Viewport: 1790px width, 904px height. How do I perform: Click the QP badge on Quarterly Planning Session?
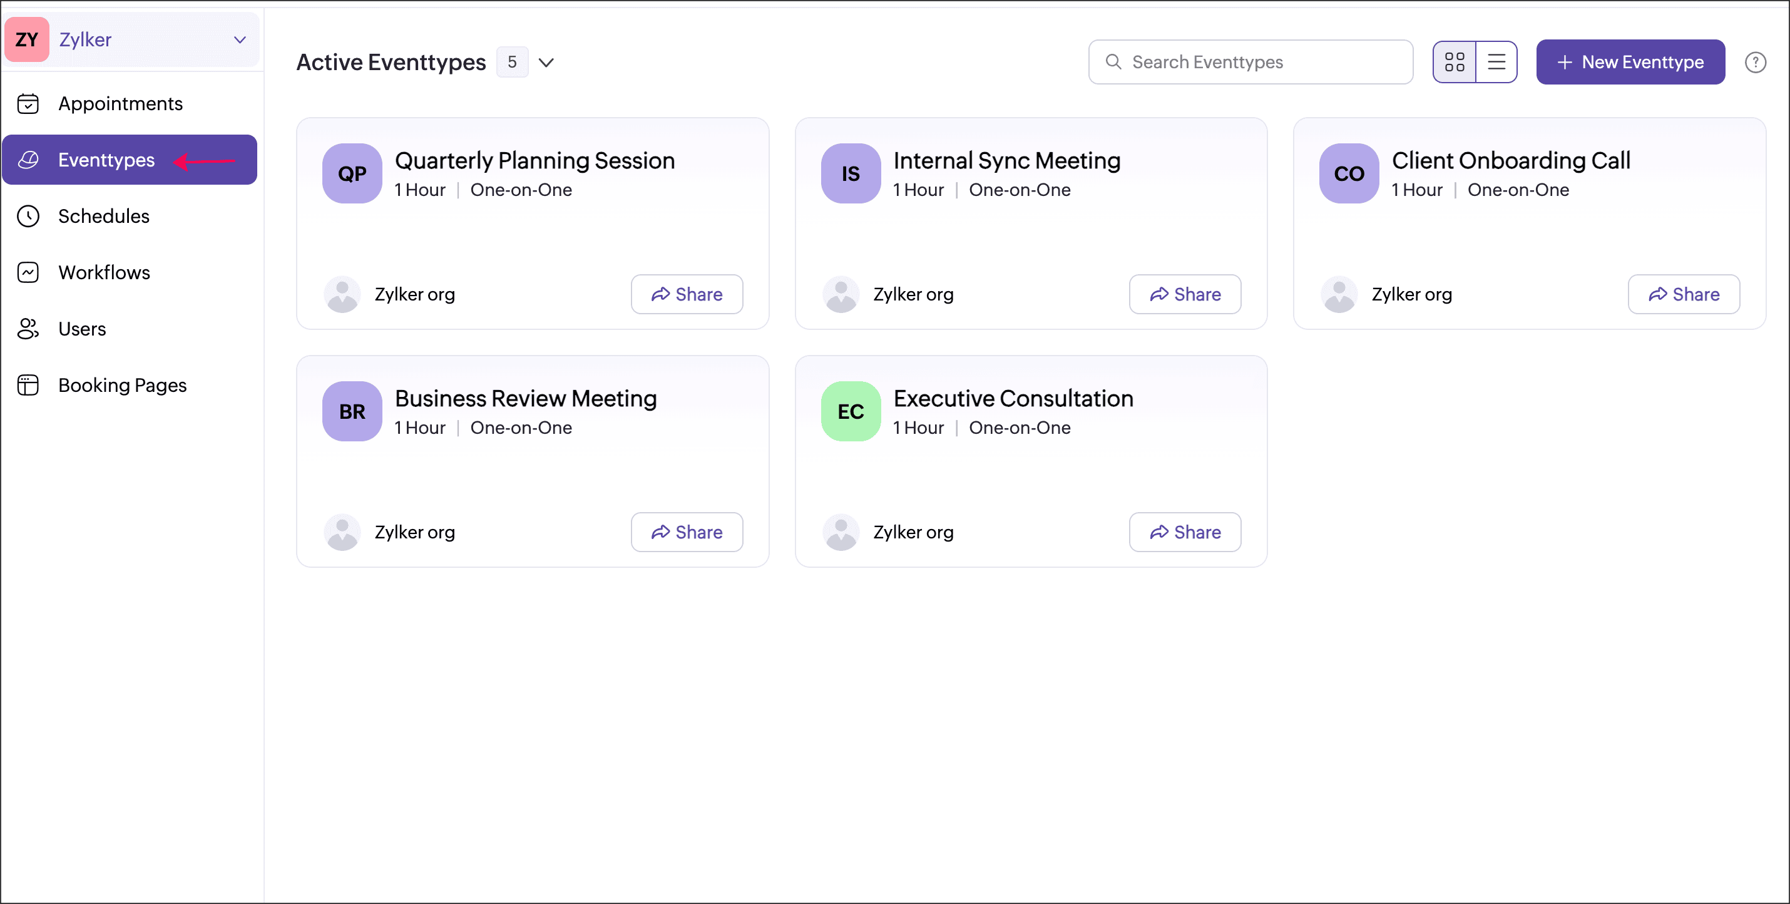pos(352,173)
